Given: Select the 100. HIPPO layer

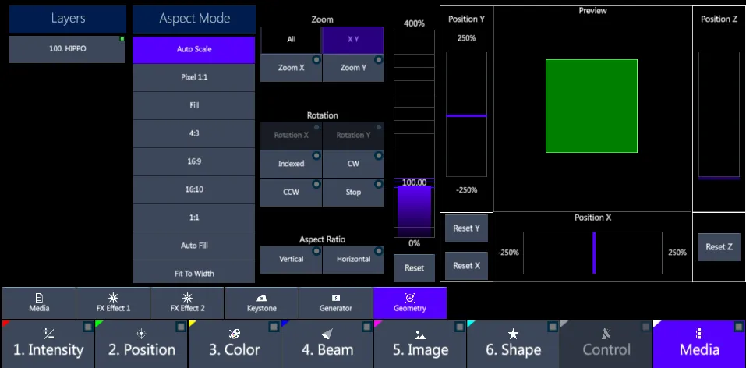Looking at the screenshot, I should click(x=67, y=49).
